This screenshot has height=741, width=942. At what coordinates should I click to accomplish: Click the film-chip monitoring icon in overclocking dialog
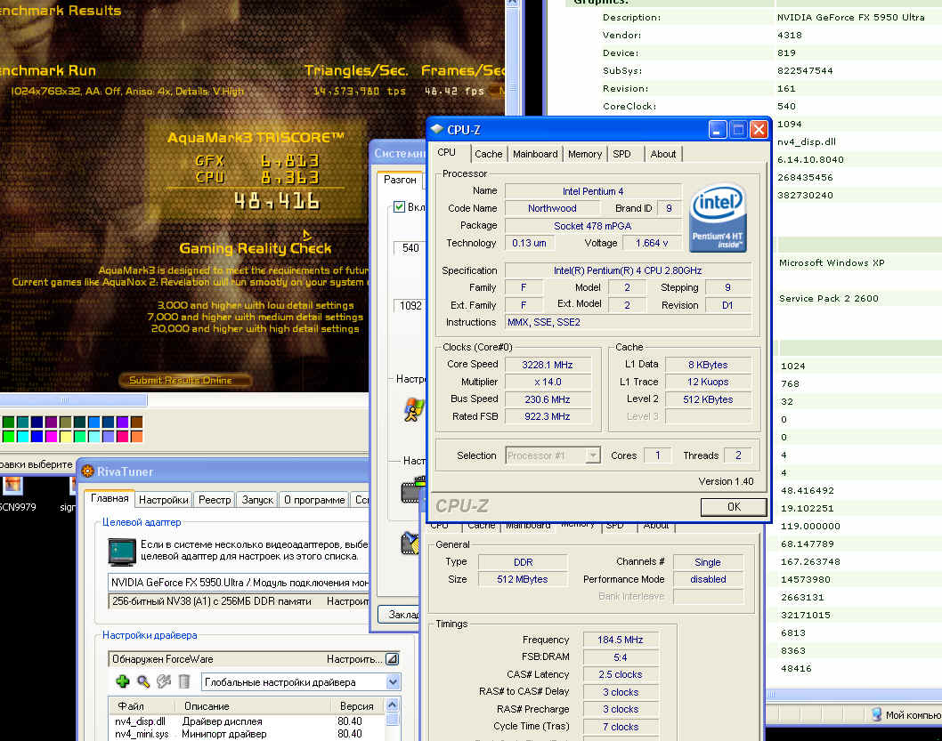click(413, 489)
